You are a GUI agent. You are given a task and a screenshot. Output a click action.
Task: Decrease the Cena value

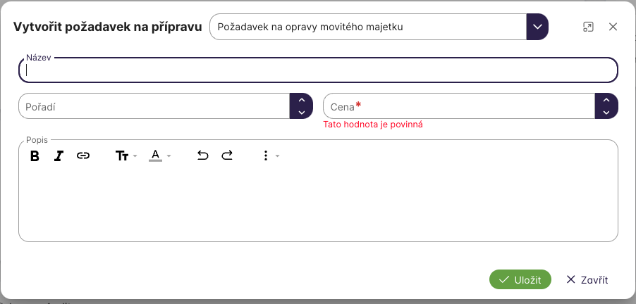click(606, 112)
